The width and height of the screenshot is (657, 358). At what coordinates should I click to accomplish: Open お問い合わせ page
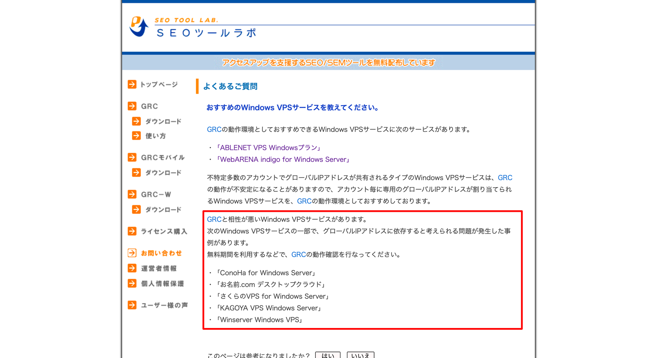pos(161,253)
